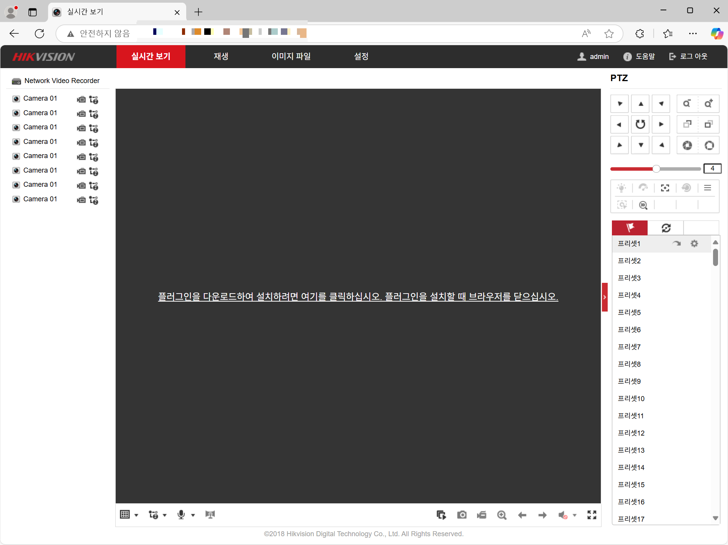
Task: Start recording all with bottom toolbar camcorder icon
Action: pyautogui.click(x=482, y=515)
